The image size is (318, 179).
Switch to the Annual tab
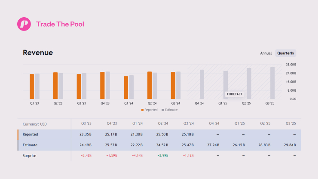pos(266,53)
